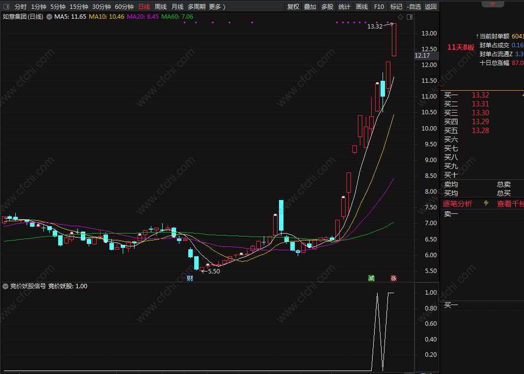Open the 查看千档 link
Viewport: 524px width, 374px height.
point(510,204)
